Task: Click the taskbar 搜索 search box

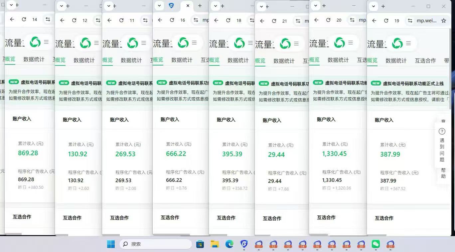Action: 156,244
